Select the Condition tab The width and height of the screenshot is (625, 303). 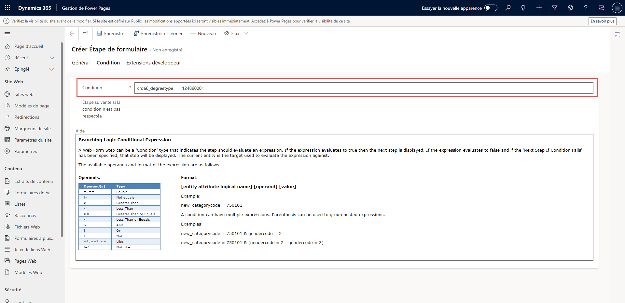click(108, 63)
